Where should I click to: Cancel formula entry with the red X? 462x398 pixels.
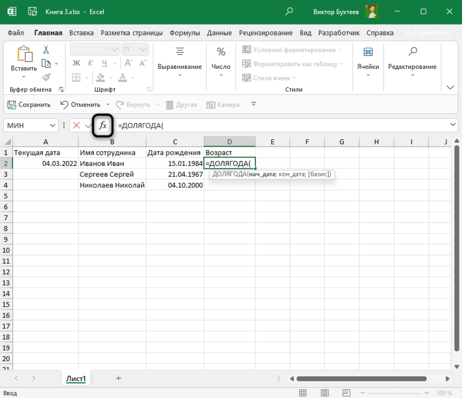click(76, 125)
